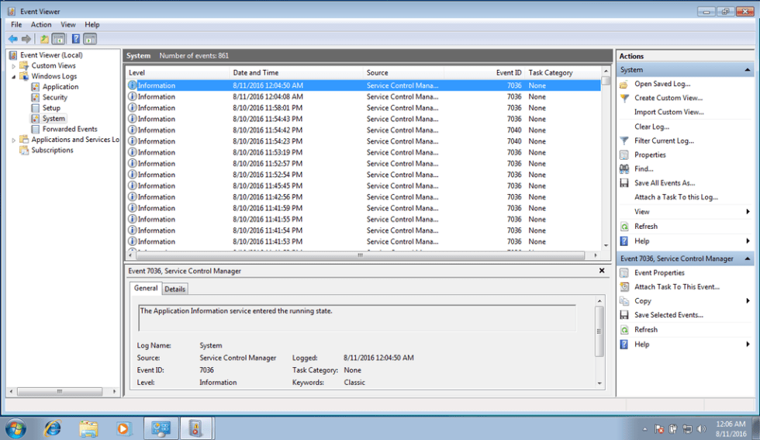Click the Save All Events As disk icon
Screen dimensions: 760x440
[624, 183]
